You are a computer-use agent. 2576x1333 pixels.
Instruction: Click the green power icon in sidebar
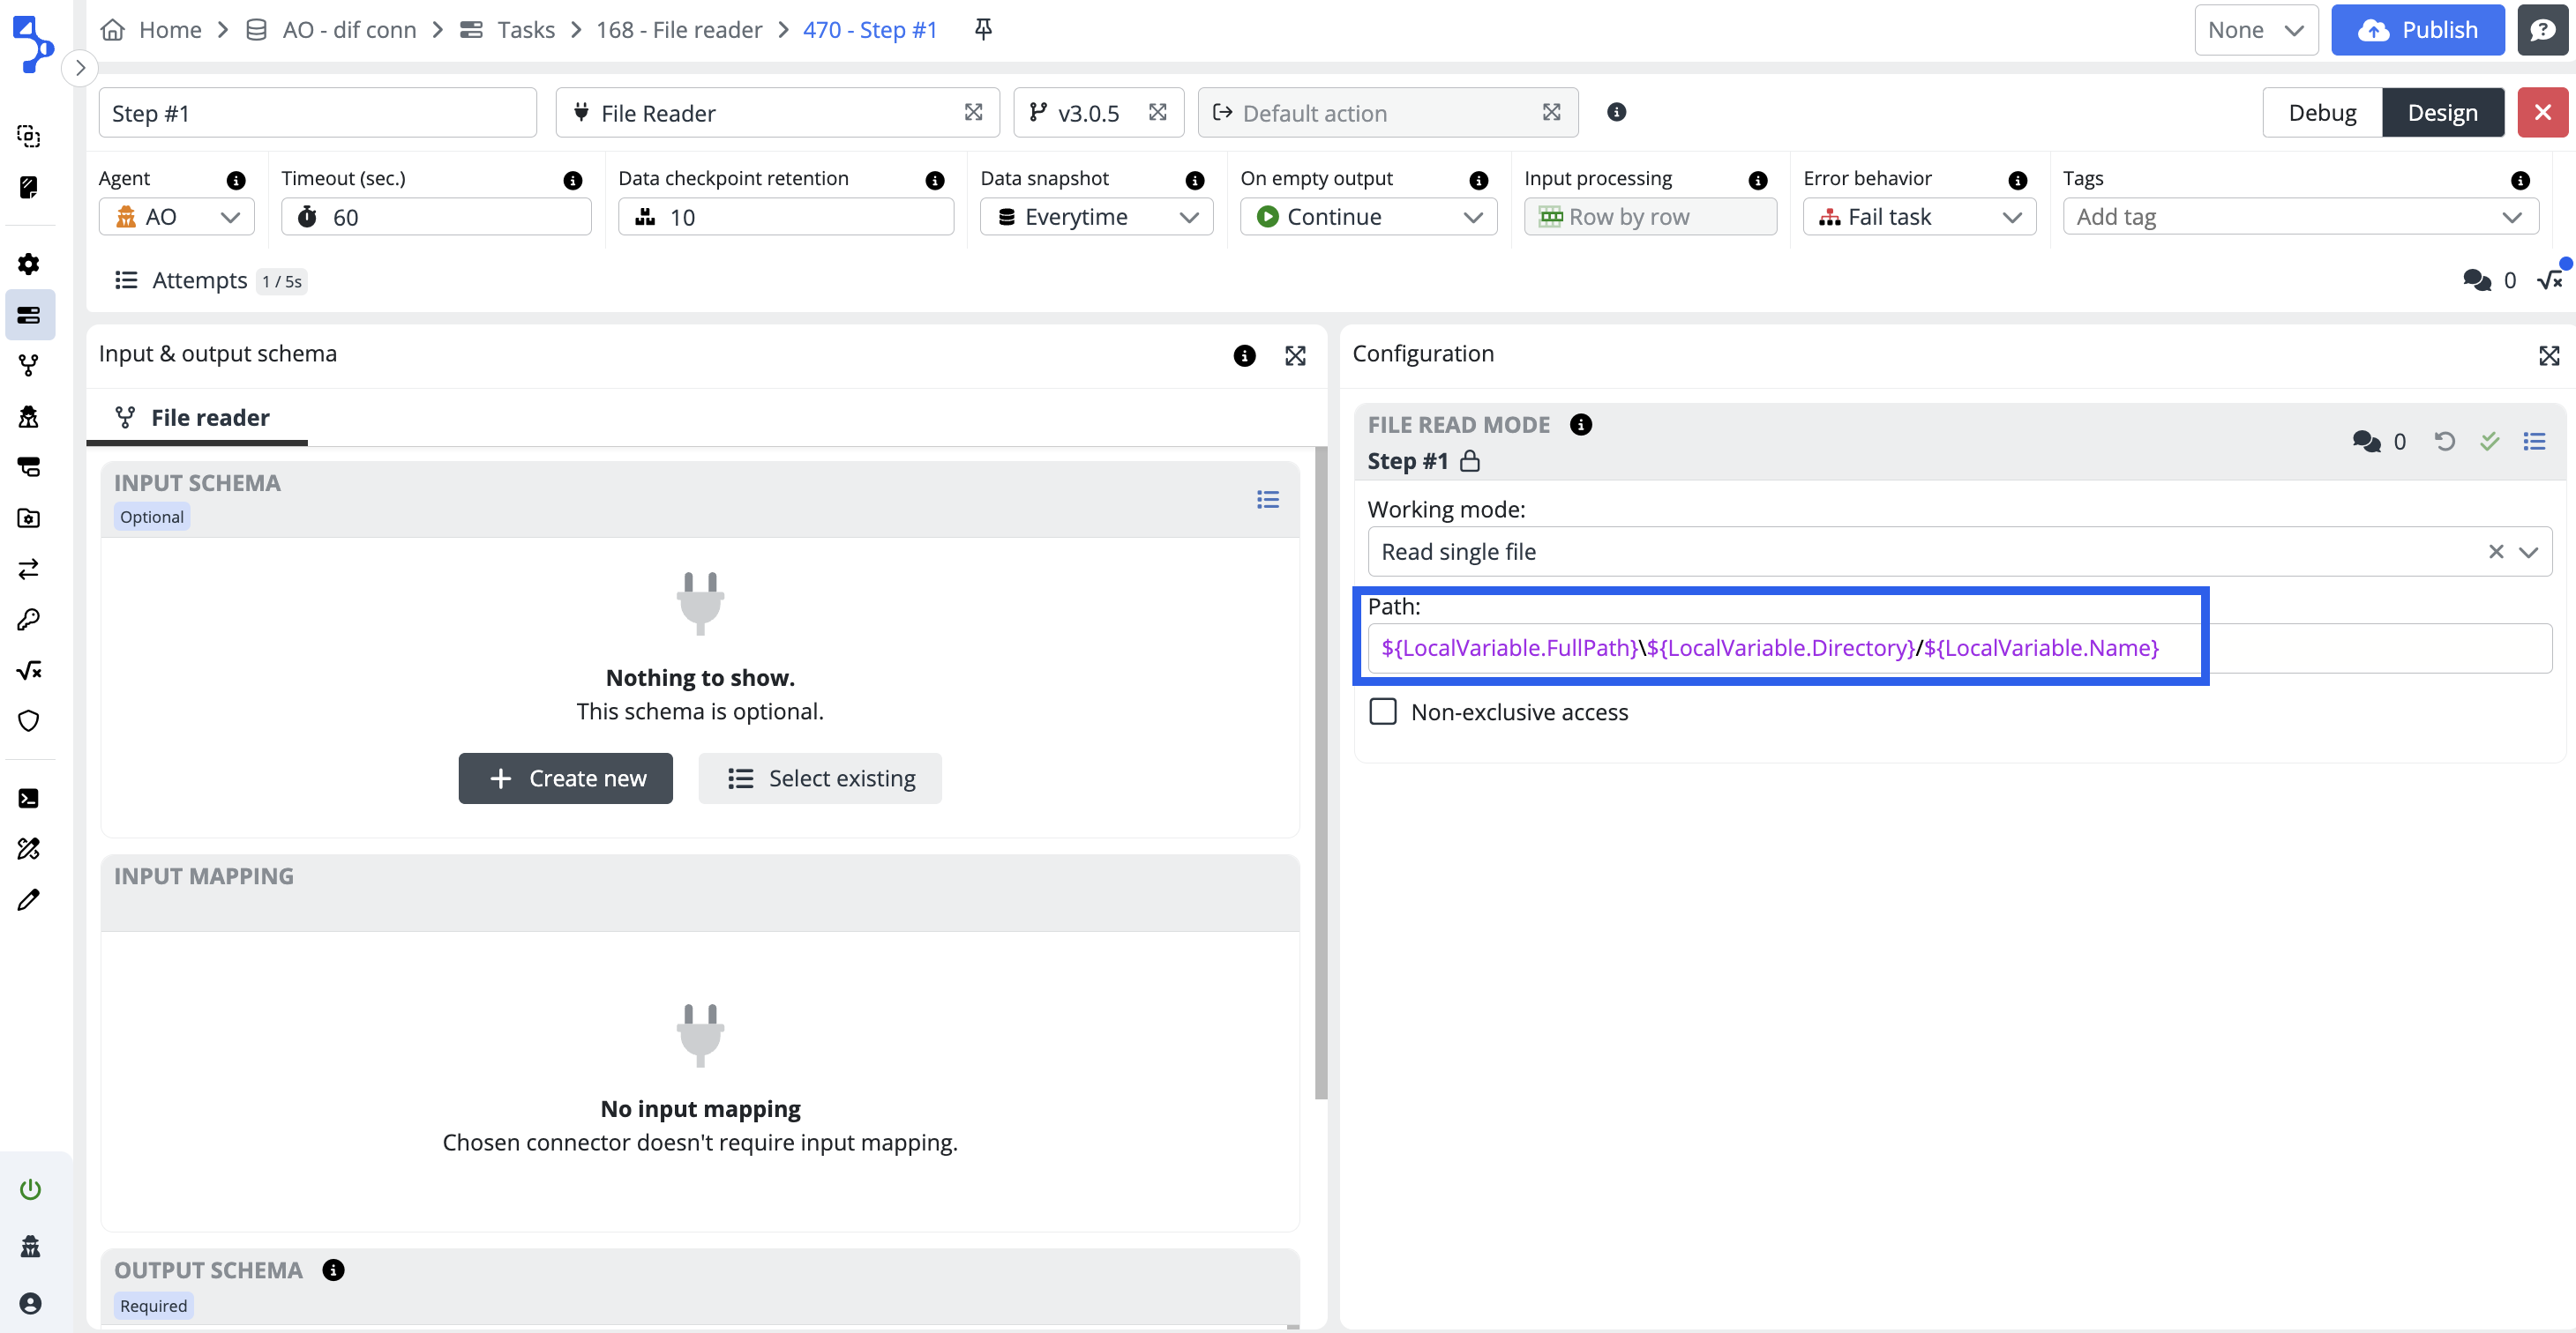[x=30, y=1189]
